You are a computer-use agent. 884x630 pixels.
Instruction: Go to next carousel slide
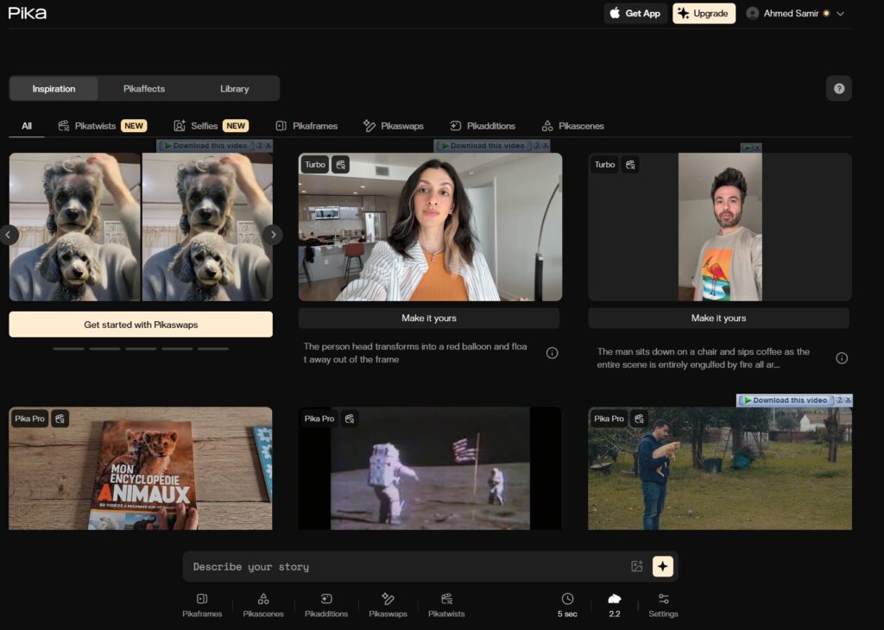coord(273,235)
